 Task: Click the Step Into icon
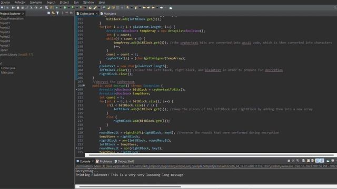tap(31, 7)
